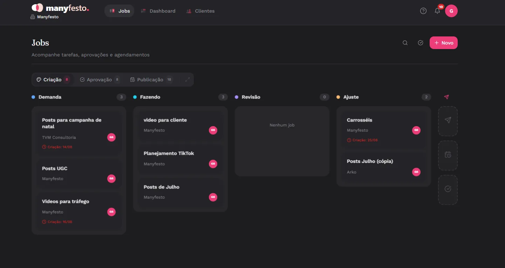Click the GS avatar on video para cliente
The height and width of the screenshot is (268, 505).
point(213,130)
